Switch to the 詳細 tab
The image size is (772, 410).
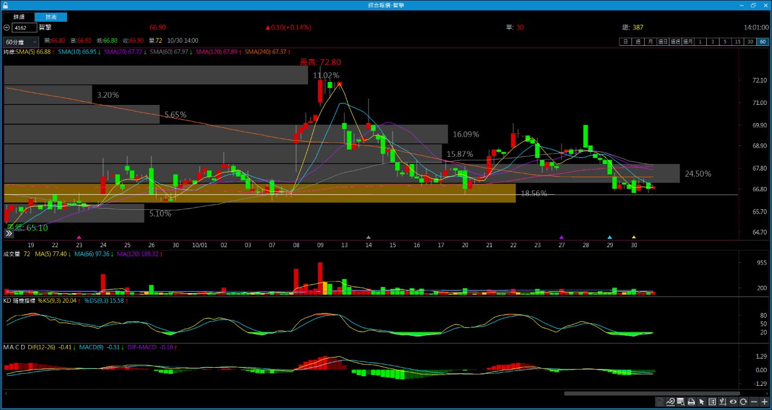pos(19,17)
